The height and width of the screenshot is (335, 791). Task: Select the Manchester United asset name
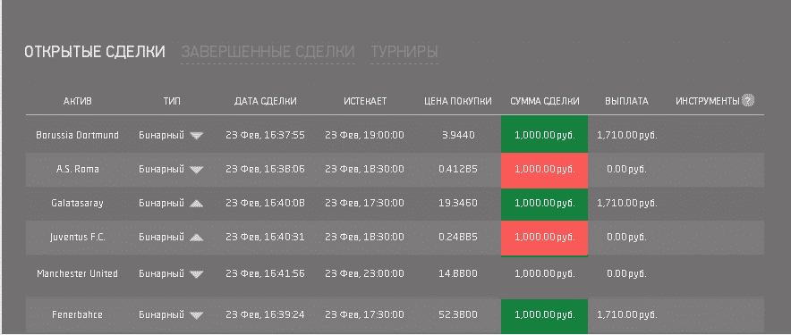(x=77, y=273)
